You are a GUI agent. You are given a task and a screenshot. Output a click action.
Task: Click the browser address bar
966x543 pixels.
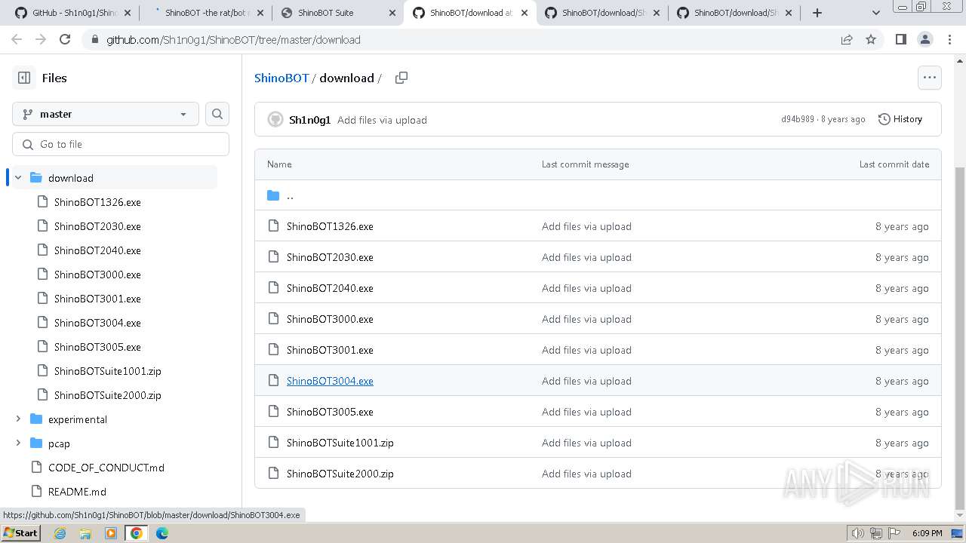click(460, 39)
